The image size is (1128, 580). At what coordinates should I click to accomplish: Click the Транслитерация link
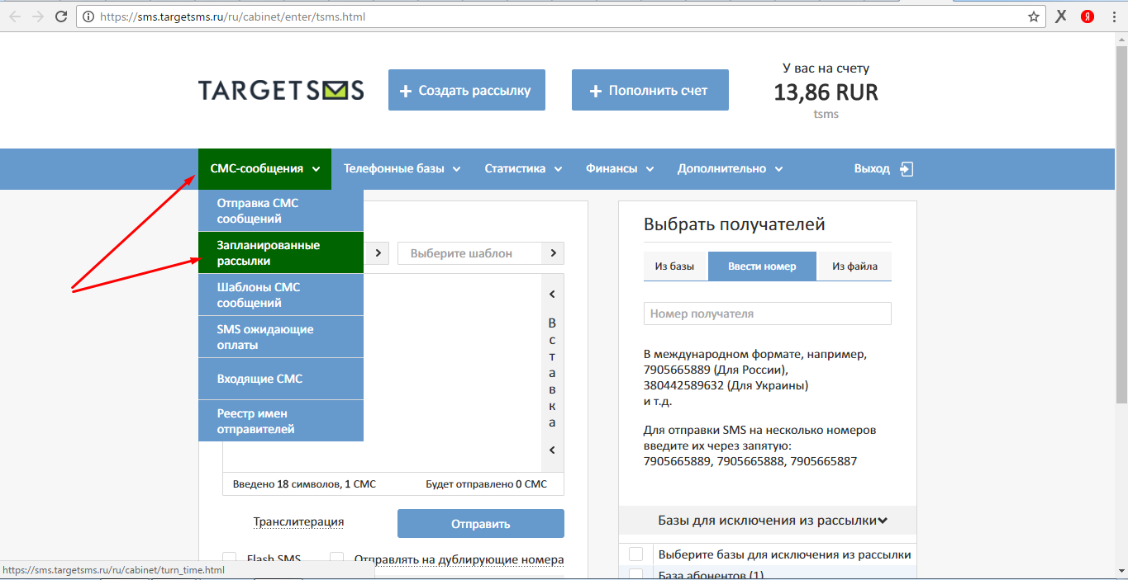[298, 521]
